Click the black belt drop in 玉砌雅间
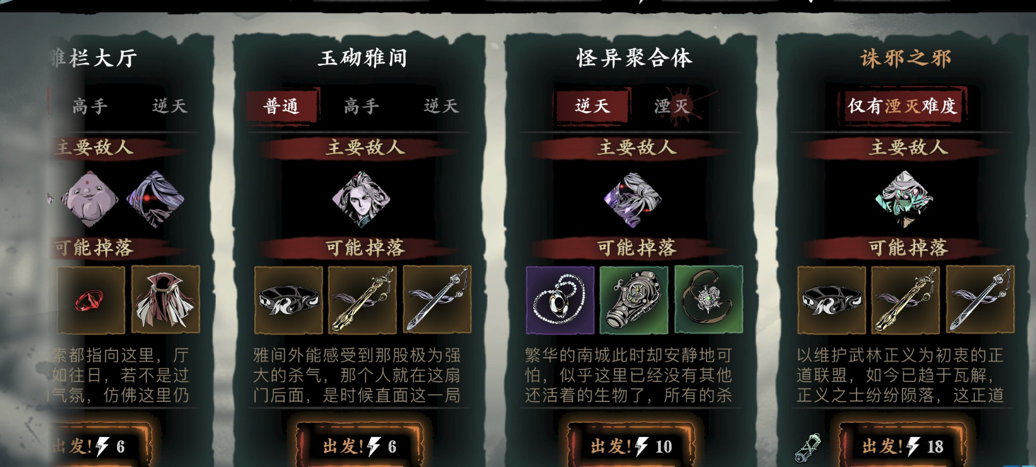The height and width of the screenshot is (467, 1036). tap(288, 300)
